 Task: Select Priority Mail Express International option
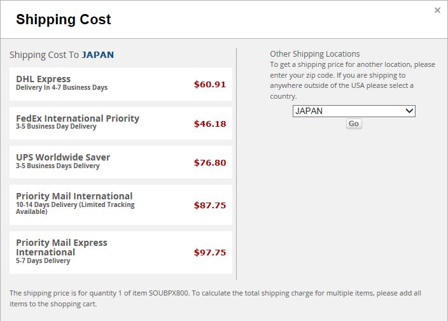[x=120, y=252]
